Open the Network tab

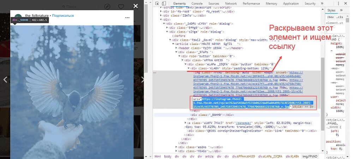click(x=231, y=4)
